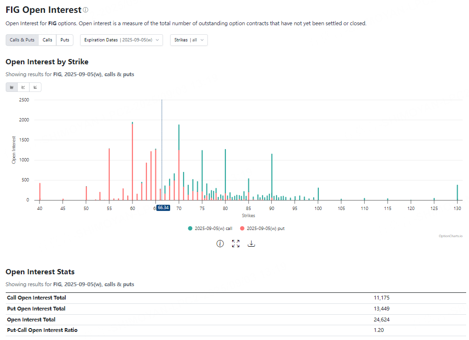Viewport: 469px width, 340px height.
Task: Click the Put-Call Open Interest Ratio label
Action: (42, 330)
